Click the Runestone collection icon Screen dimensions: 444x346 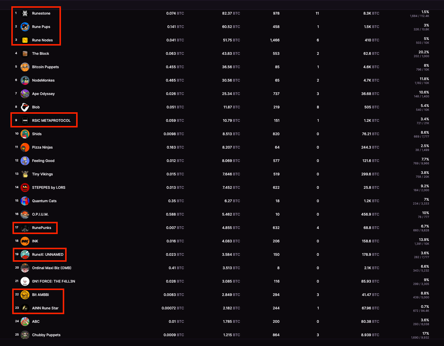coord(25,13)
